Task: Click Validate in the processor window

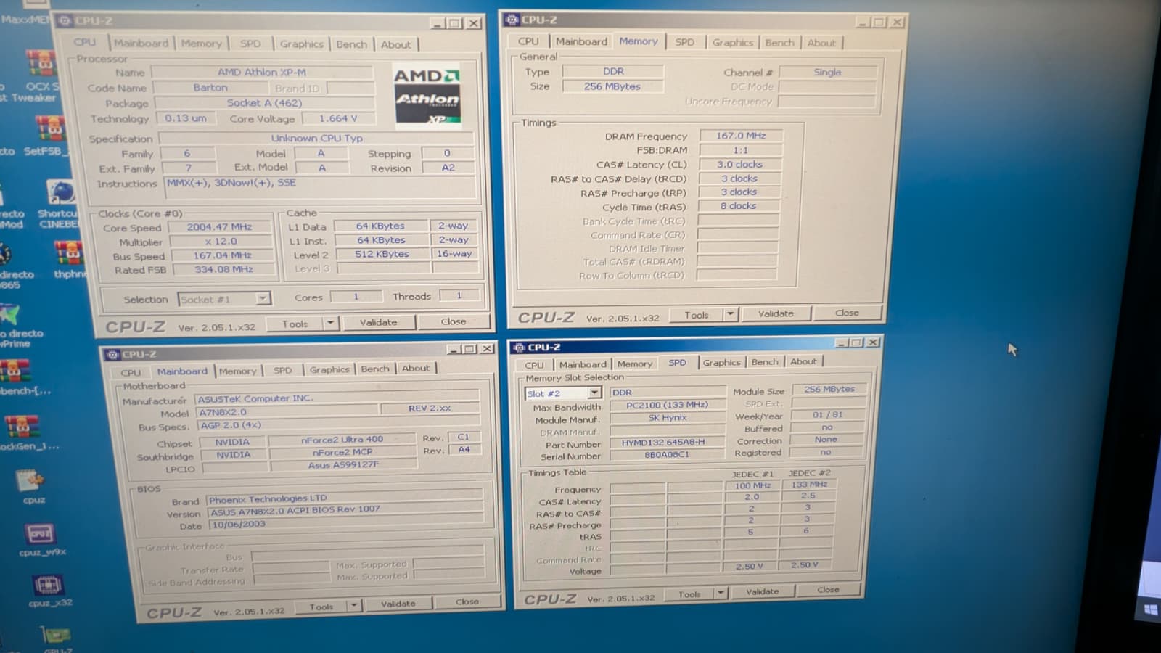Action: coord(379,322)
